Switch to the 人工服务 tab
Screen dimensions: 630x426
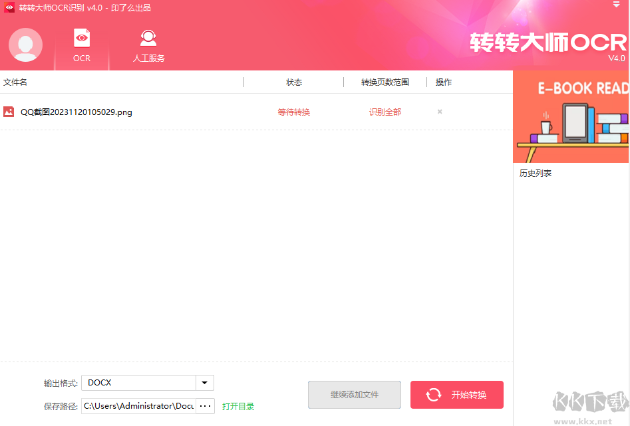coord(148,58)
